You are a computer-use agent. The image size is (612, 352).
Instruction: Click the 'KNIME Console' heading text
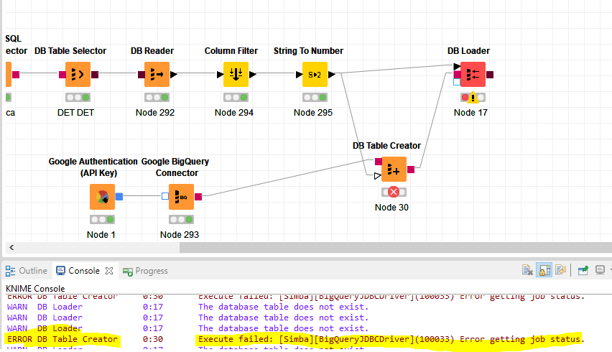coord(35,289)
